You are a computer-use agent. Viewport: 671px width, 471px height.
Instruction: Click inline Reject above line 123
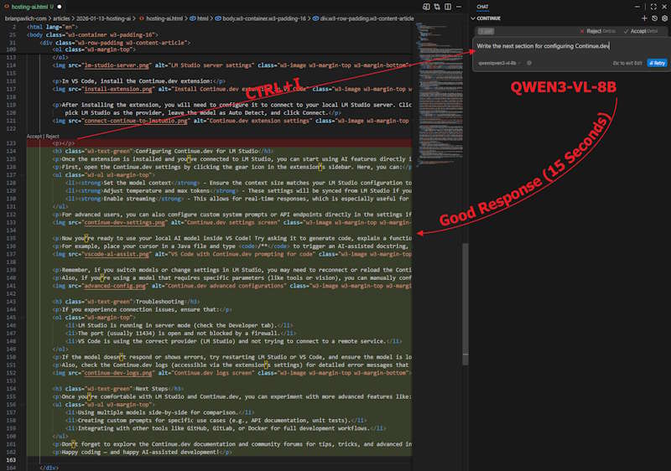click(52, 135)
